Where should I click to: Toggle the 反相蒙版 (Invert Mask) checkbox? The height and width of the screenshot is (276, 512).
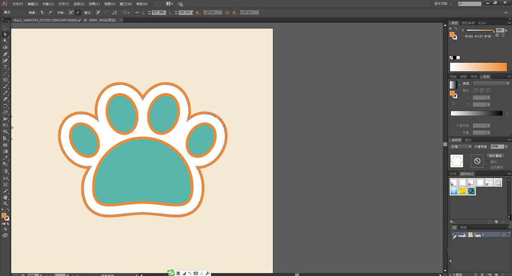coord(488,167)
